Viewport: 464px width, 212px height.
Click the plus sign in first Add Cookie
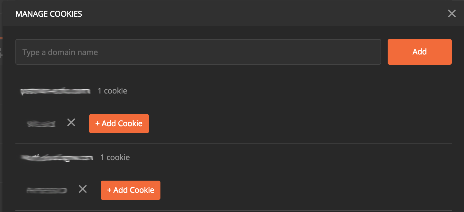click(98, 124)
